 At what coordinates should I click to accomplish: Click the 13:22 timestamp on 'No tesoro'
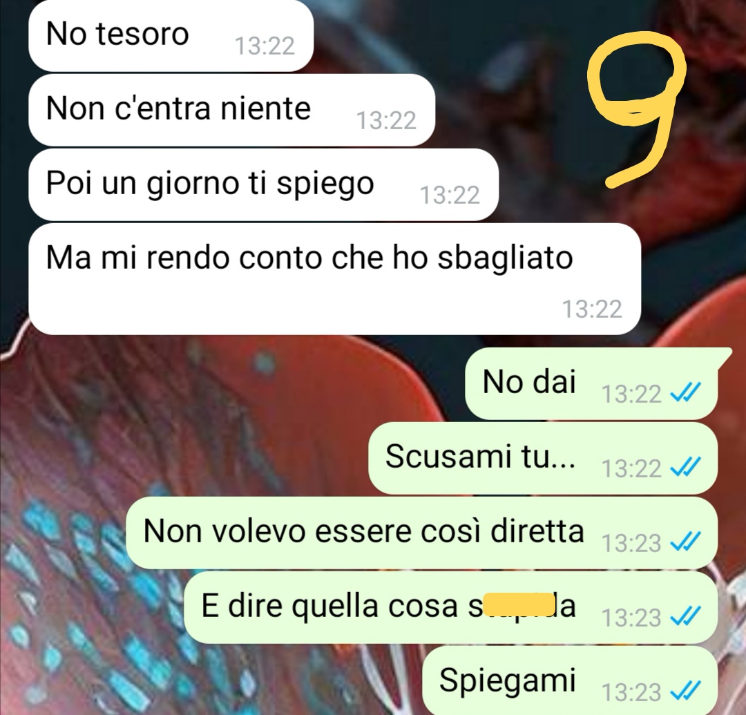click(x=265, y=46)
